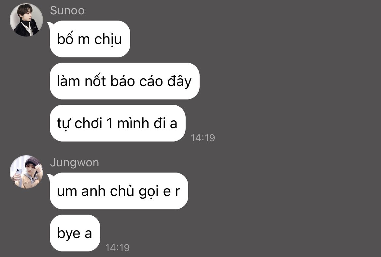Select the "um anh chủ gọi e r" message
Screen dimensions: 381x257
coord(119,191)
